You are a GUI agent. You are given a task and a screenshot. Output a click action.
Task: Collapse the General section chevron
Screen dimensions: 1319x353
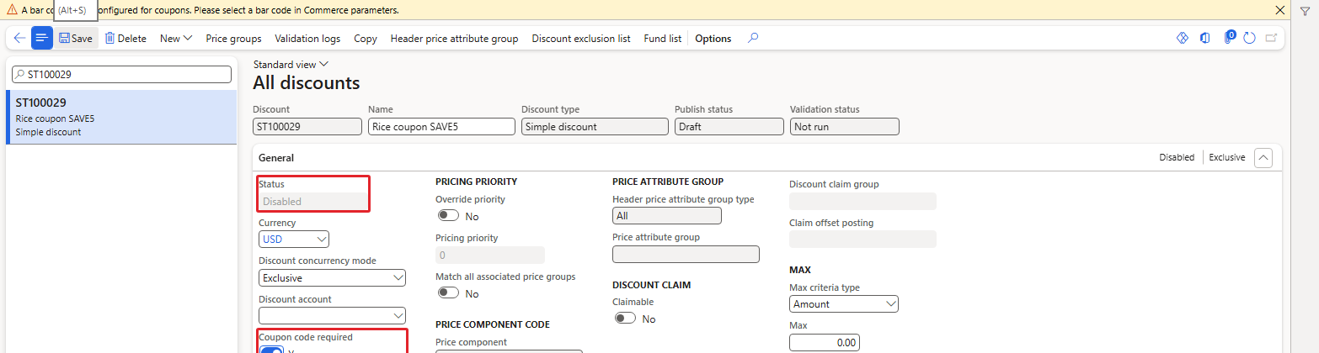pyautogui.click(x=1263, y=157)
